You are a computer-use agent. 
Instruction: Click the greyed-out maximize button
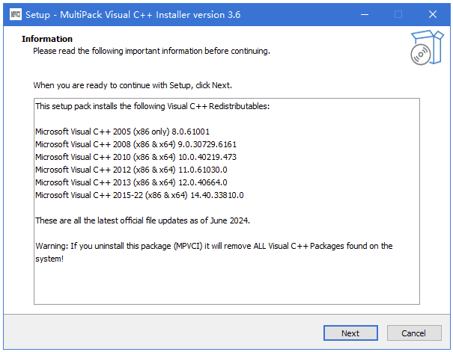click(398, 14)
